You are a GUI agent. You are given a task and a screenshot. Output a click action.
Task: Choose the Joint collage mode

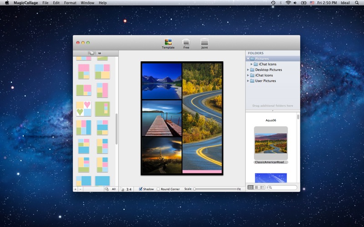pos(204,42)
